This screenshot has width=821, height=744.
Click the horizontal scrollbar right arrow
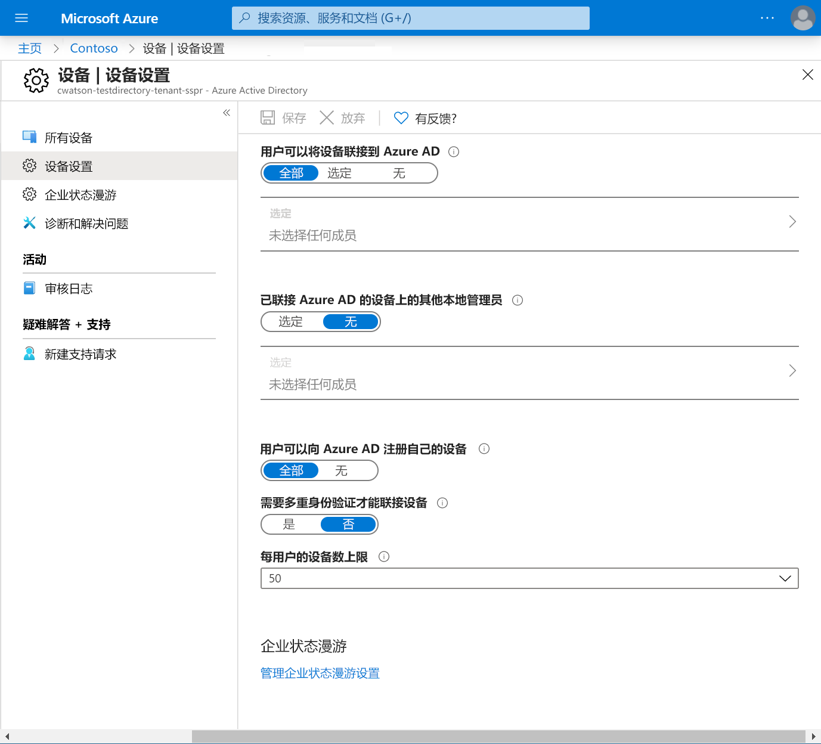pyautogui.click(x=813, y=737)
